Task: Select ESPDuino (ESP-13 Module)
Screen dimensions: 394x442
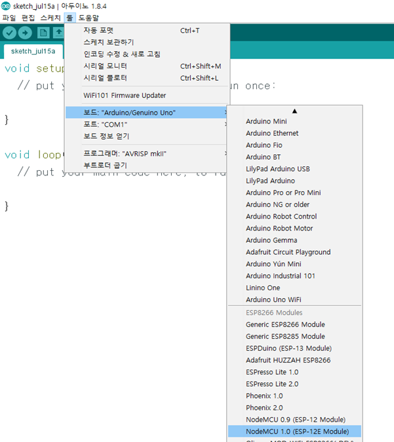Action: tap(294, 348)
